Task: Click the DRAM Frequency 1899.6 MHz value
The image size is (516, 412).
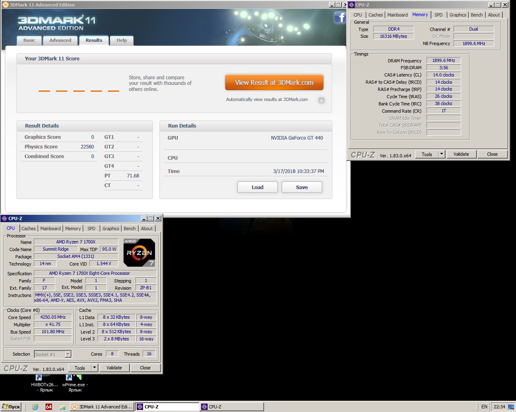Action: coord(443,60)
